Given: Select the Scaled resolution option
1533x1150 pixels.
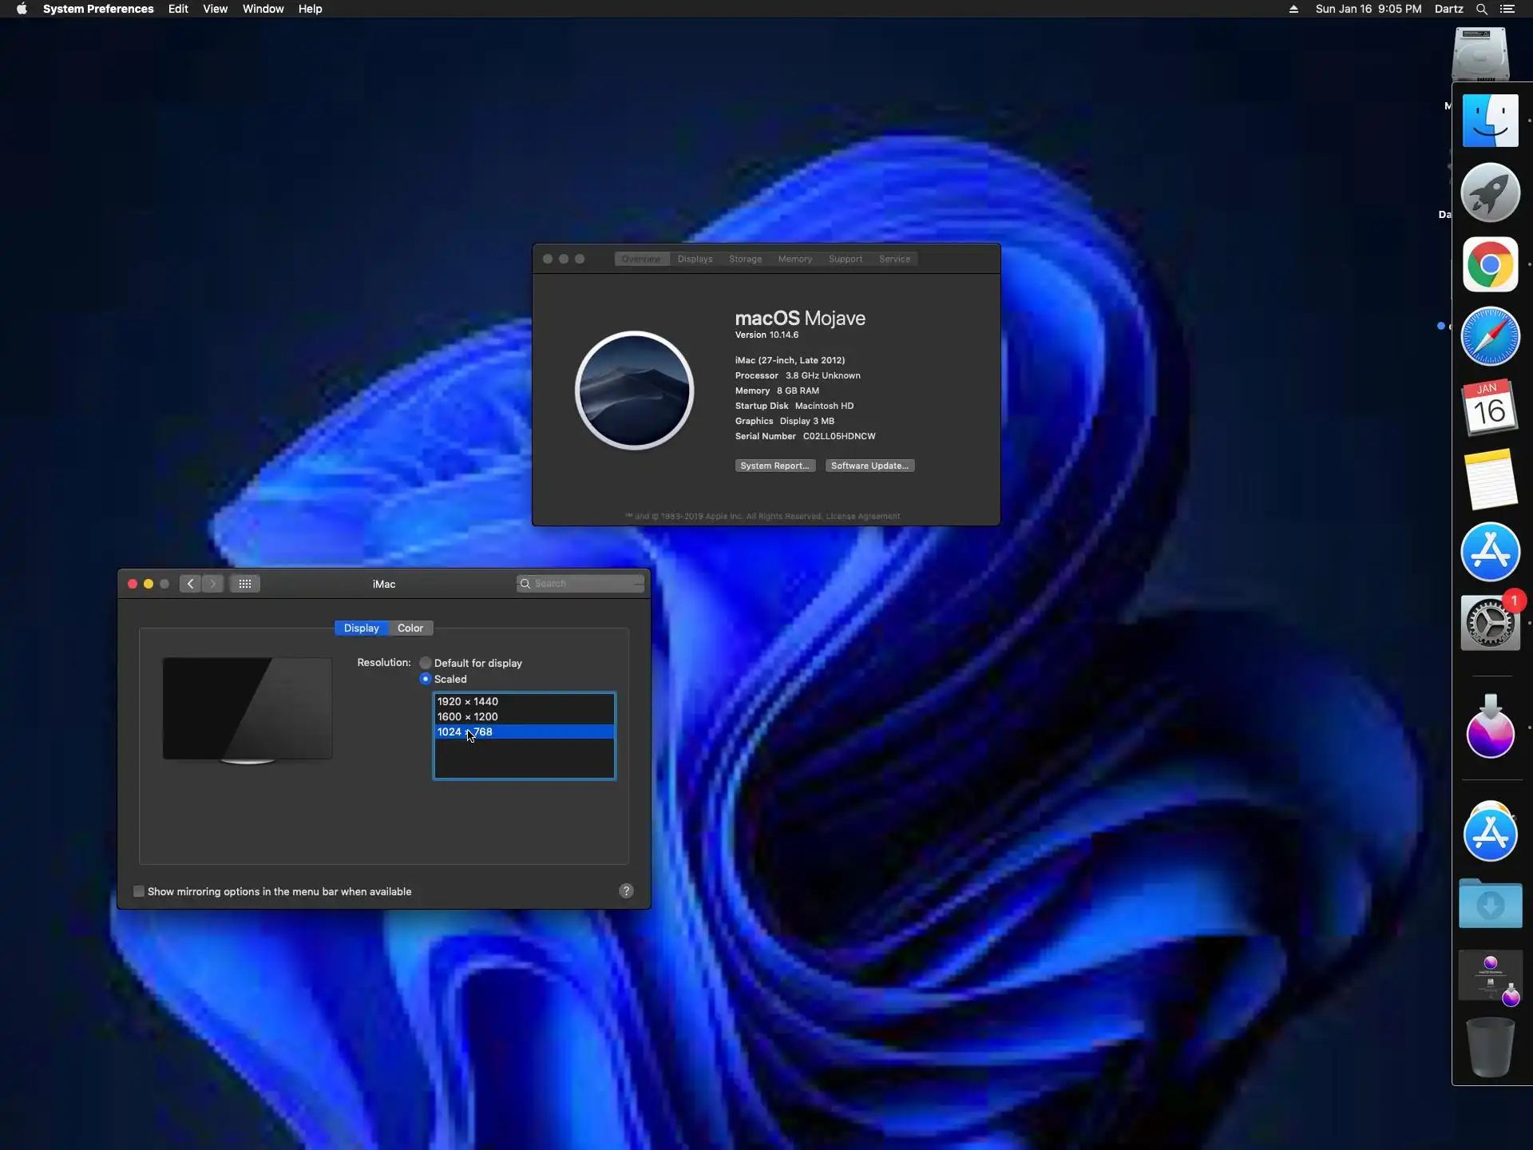Looking at the screenshot, I should (426, 679).
